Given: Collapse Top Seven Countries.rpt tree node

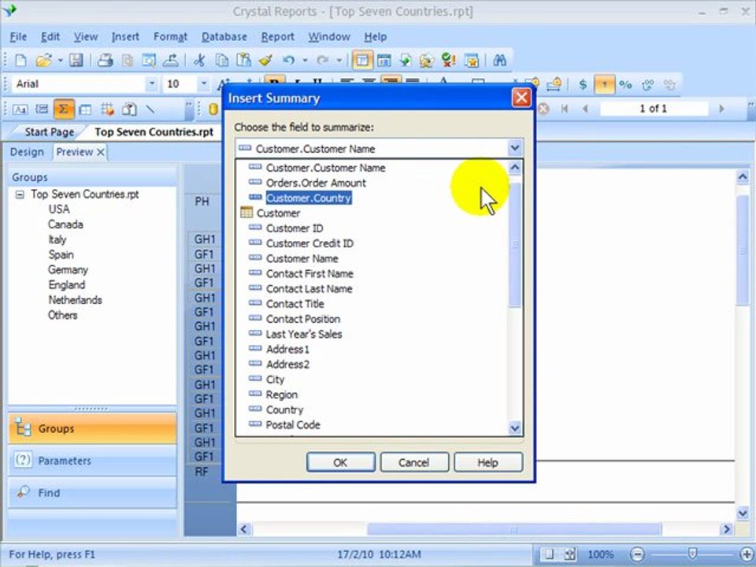Looking at the screenshot, I should click(x=20, y=195).
